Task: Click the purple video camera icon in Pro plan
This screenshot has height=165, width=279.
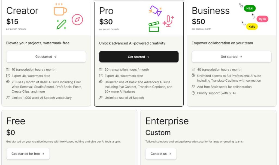Action: [x=155, y=11]
